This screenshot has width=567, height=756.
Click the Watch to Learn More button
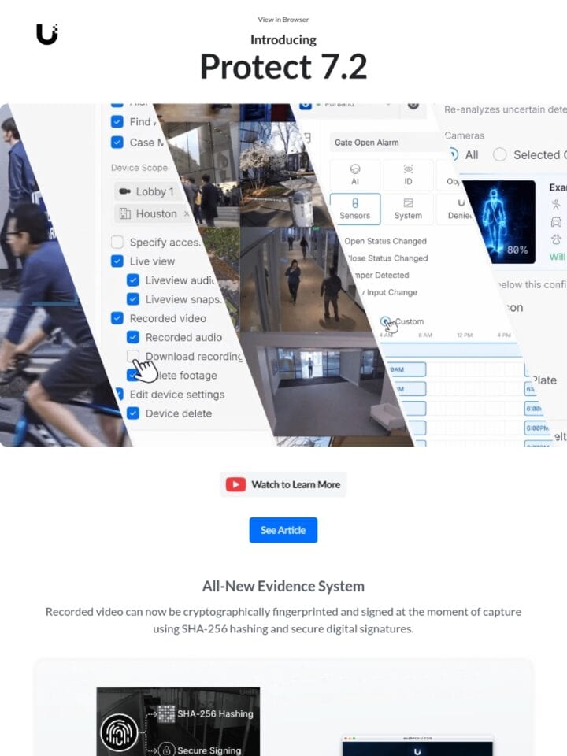tap(283, 484)
